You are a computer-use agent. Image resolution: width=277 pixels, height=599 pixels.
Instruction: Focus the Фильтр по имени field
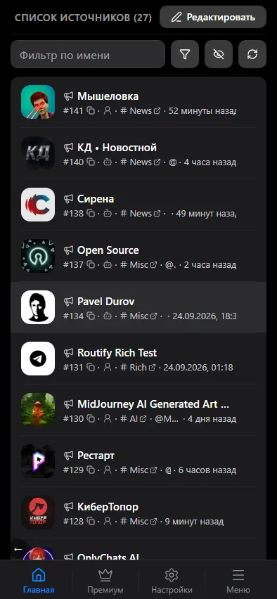(x=88, y=54)
